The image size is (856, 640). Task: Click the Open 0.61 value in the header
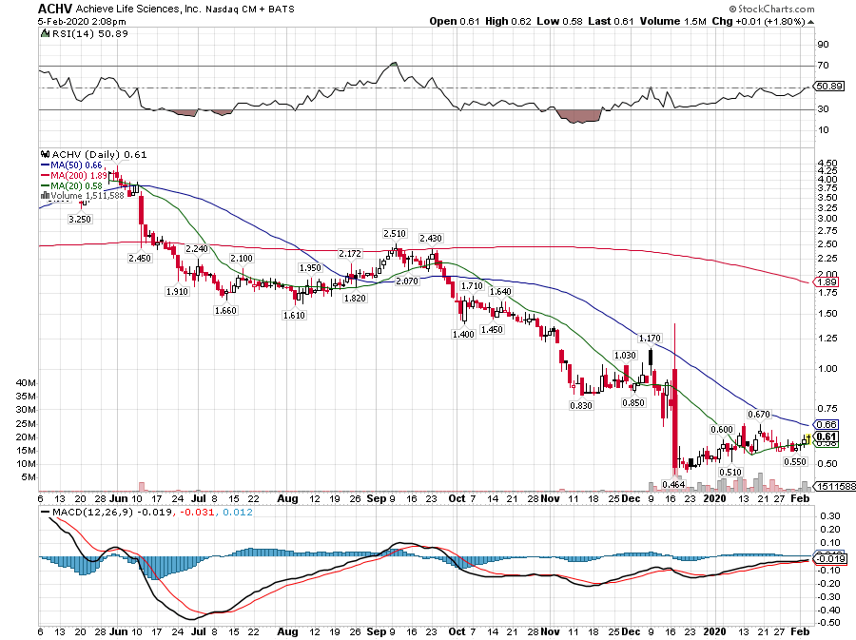[x=455, y=21]
